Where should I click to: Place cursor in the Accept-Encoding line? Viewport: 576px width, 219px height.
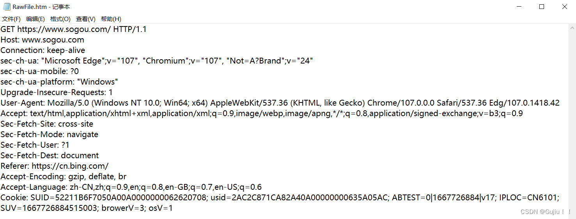pyautogui.click(x=64, y=177)
